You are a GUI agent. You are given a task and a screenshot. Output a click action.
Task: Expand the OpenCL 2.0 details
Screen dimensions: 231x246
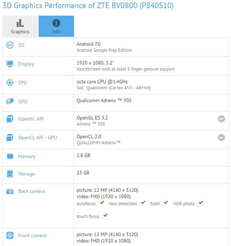pyautogui.click(x=221, y=138)
